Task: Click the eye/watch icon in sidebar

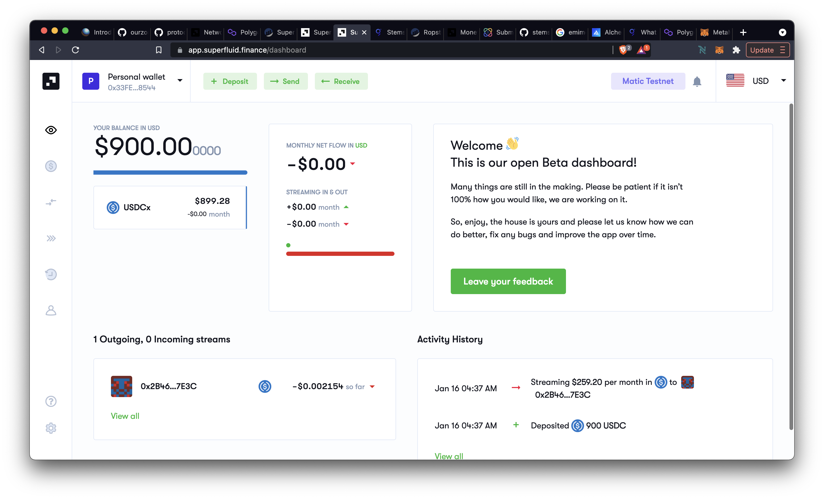Action: coord(51,130)
